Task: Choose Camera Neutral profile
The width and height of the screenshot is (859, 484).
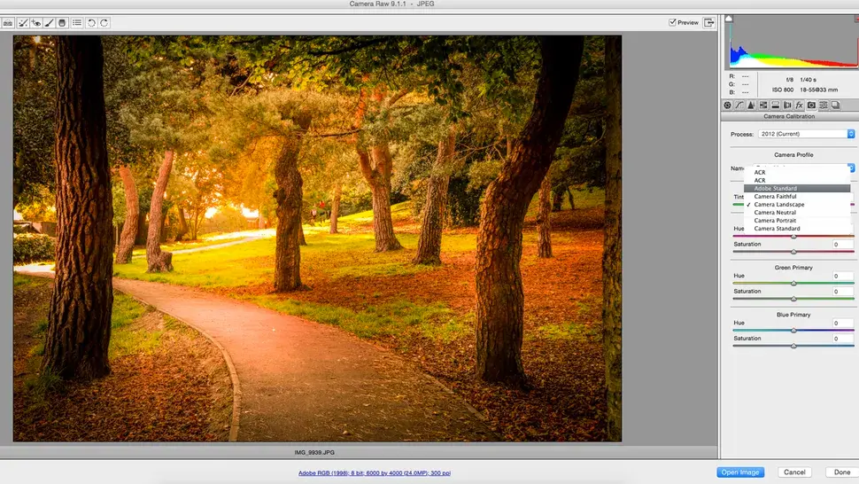Action: coord(797,212)
